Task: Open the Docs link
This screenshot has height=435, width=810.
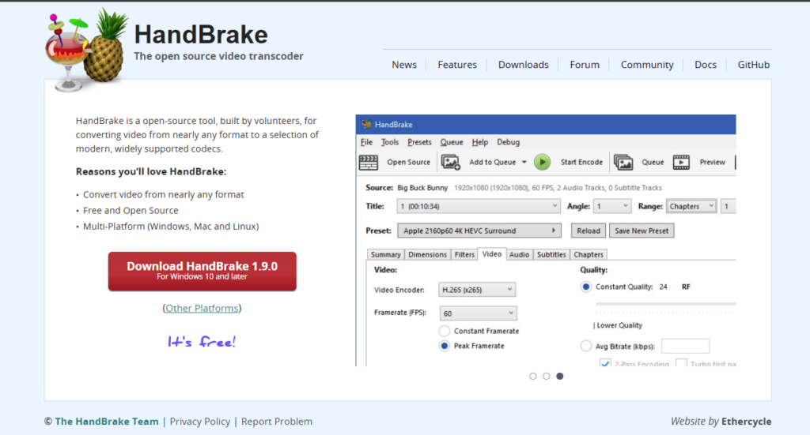Action: tap(705, 65)
